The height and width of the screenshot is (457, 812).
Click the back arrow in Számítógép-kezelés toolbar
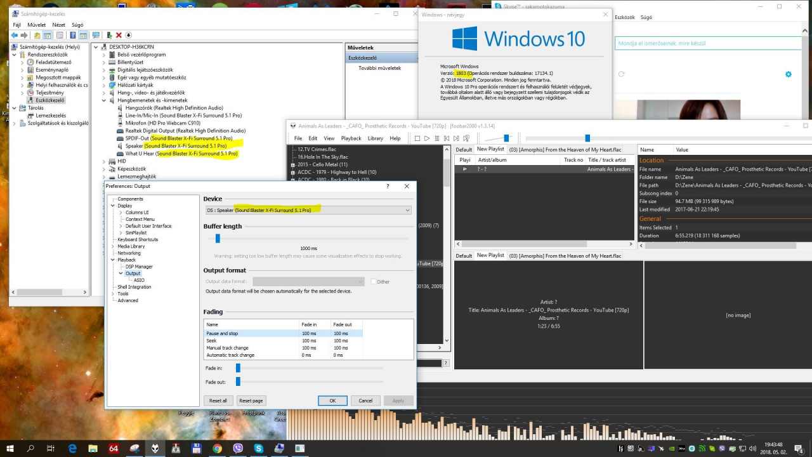click(x=15, y=35)
